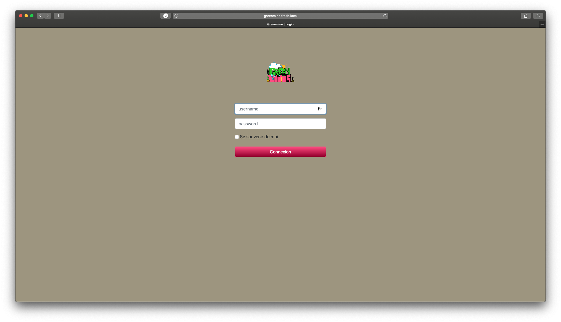Image resolution: width=561 pixels, height=322 pixels.
Task: Click the address bar showing greenmine.fresh.local
Action: (x=280, y=16)
